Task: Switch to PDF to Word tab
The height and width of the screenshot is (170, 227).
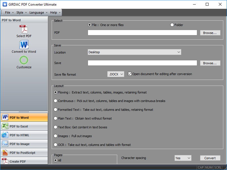Action: (x=24, y=117)
